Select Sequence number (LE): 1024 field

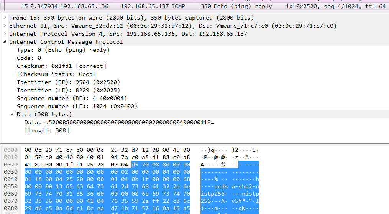coord(77,106)
